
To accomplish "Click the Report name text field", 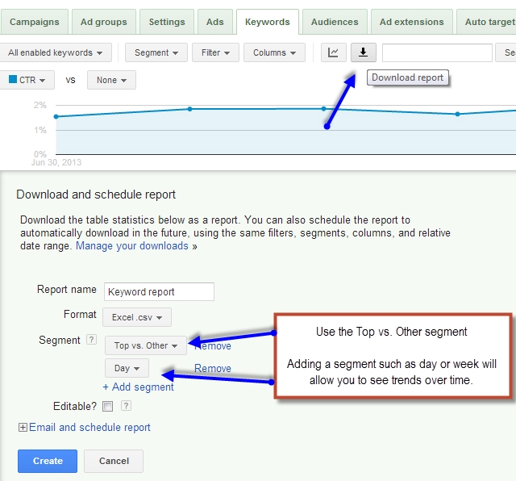I will point(160,291).
